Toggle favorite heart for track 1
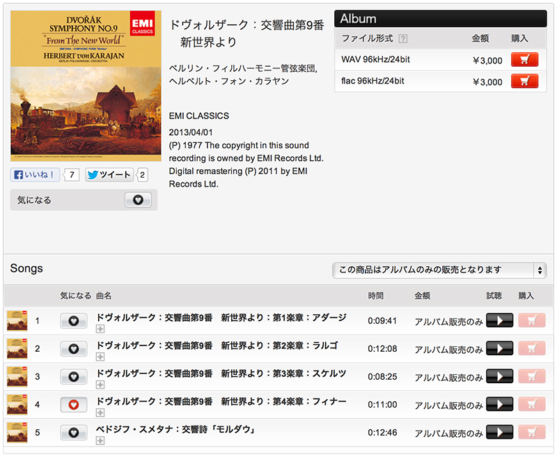557x457 pixels. [x=74, y=321]
